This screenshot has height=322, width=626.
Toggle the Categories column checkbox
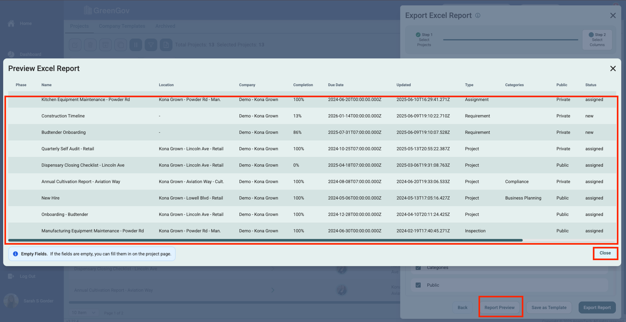(x=418, y=268)
